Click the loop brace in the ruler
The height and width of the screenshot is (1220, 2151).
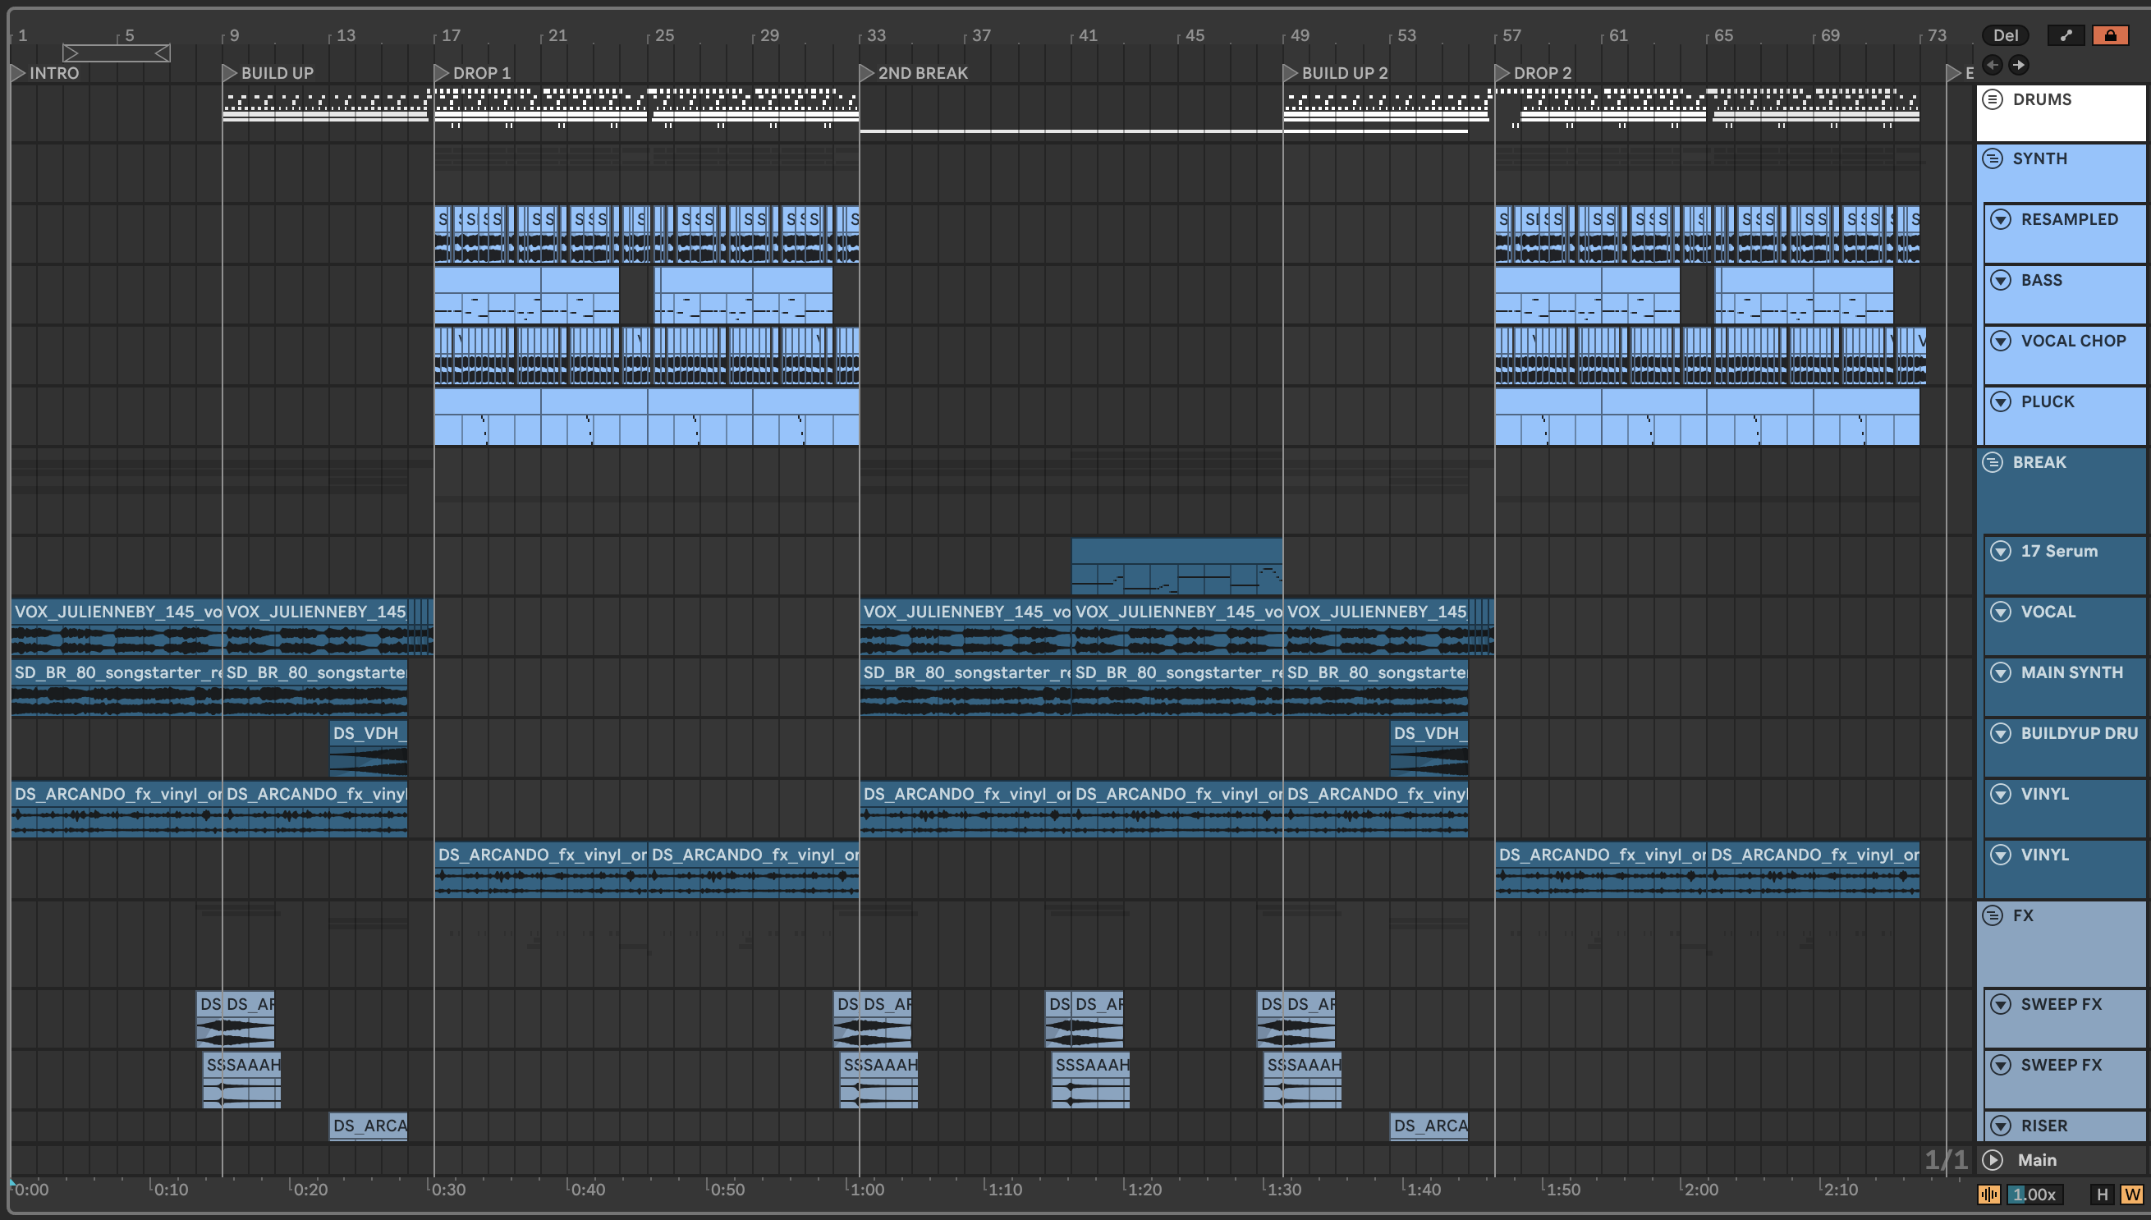[x=117, y=53]
